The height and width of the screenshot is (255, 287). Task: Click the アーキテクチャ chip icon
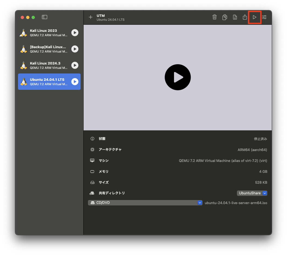pyautogui.click(x=92, y=149)
